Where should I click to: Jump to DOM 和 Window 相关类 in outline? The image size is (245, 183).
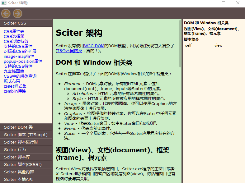[206, 23]
